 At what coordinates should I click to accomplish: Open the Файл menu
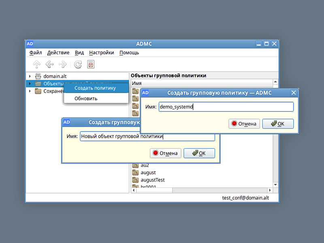point(36,53)
